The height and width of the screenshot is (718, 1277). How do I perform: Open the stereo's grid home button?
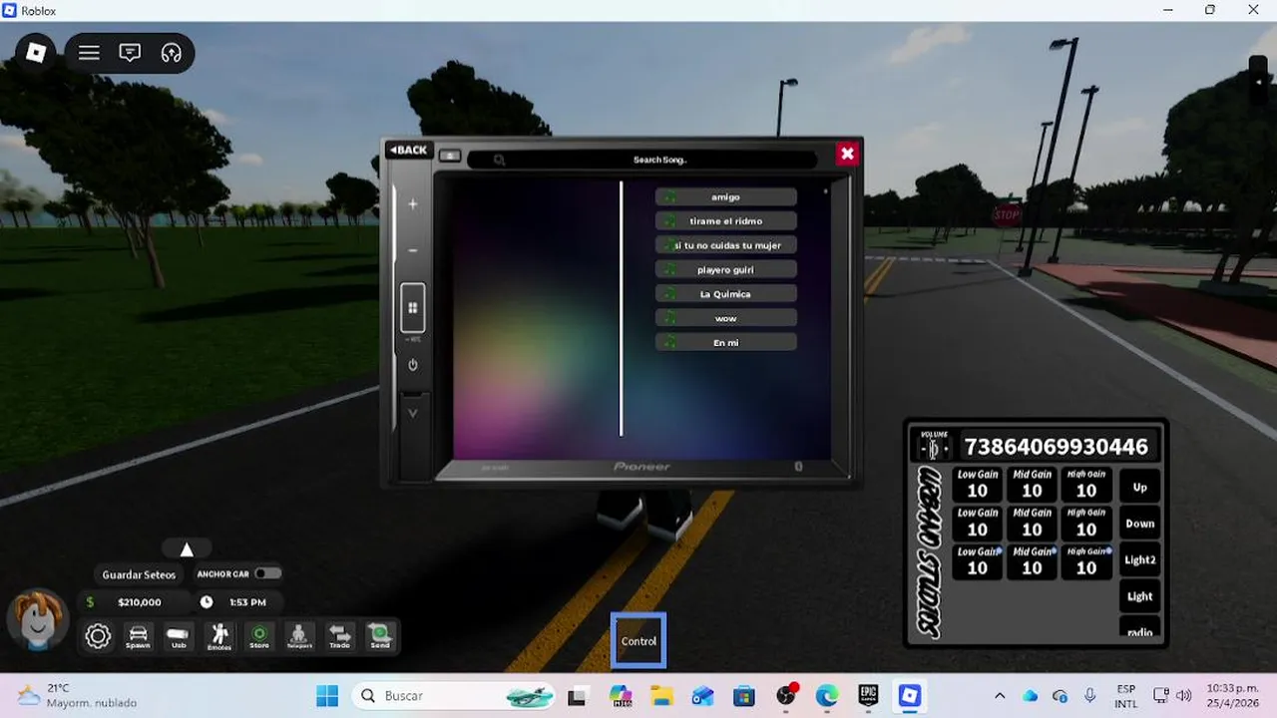pos(413,308)
